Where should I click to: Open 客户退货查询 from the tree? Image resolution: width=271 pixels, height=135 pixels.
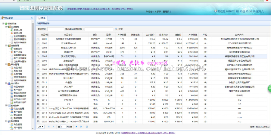[x=20, y=58]
